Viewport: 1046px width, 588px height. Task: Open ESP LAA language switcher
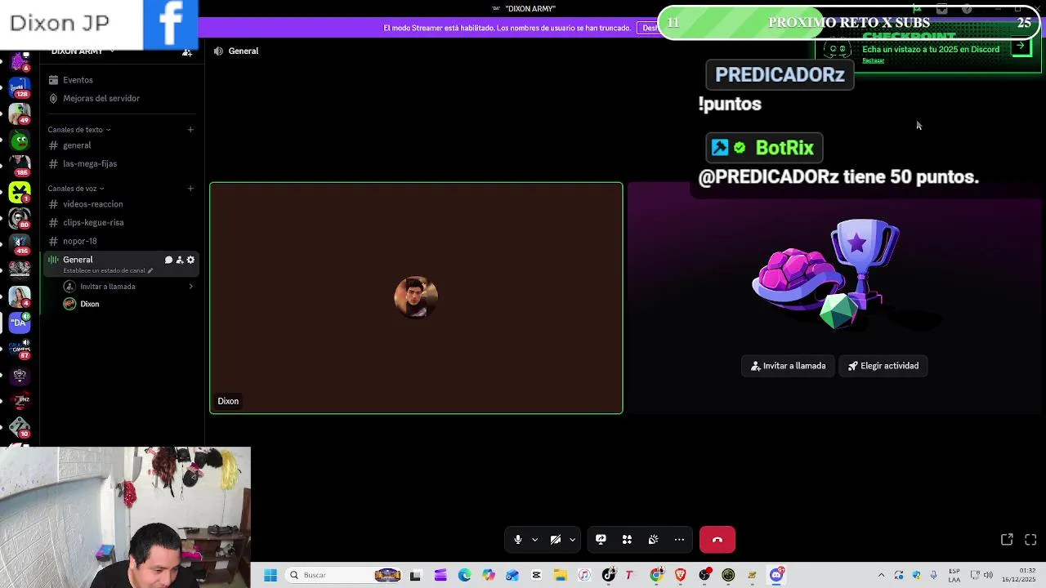click(x=954, y=575)
